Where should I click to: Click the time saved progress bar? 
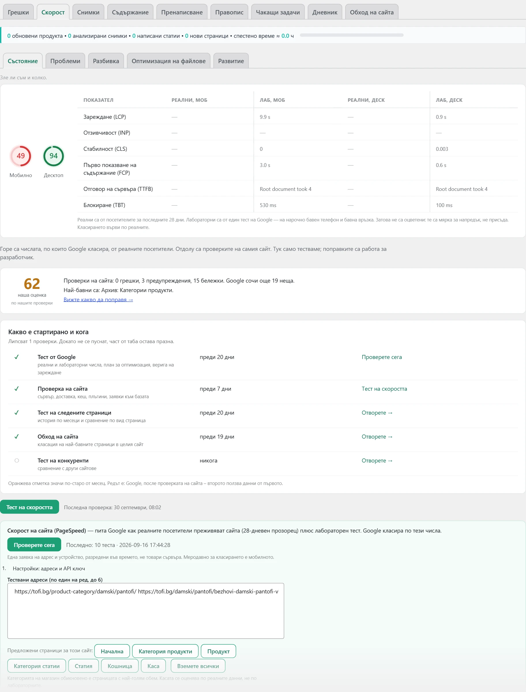352,35
